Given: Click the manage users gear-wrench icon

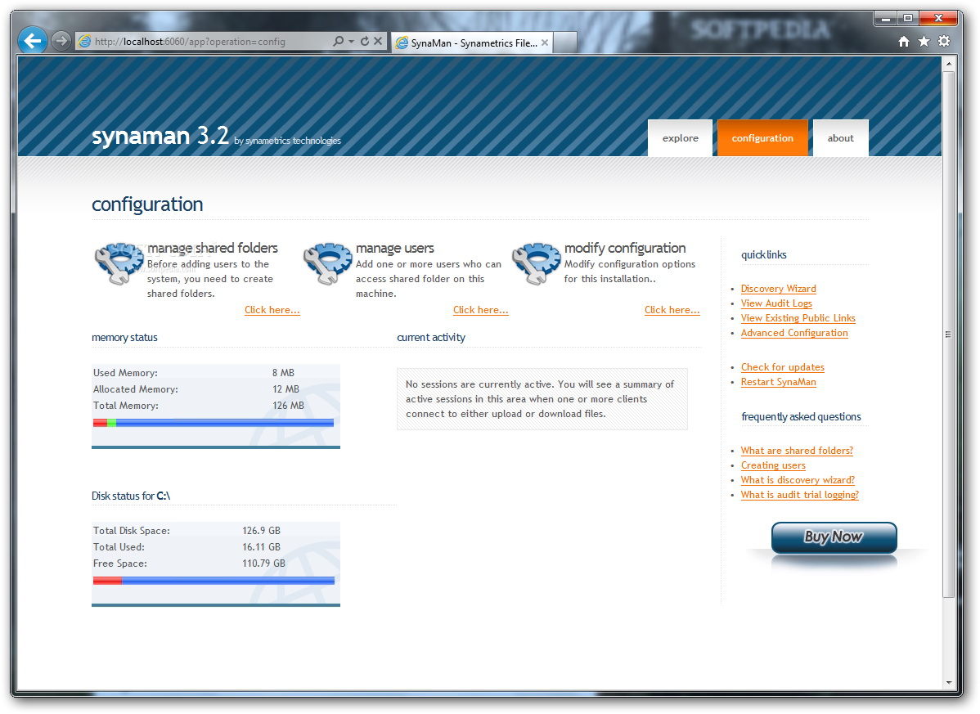Looking at the screenshot, I should pyautogui.click(x=327, y=263).
